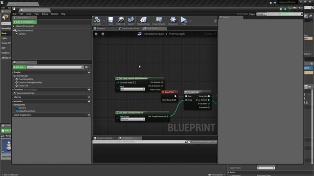Add a new variable with plus button
314x176 pixels.
click(x=89, y=101)
